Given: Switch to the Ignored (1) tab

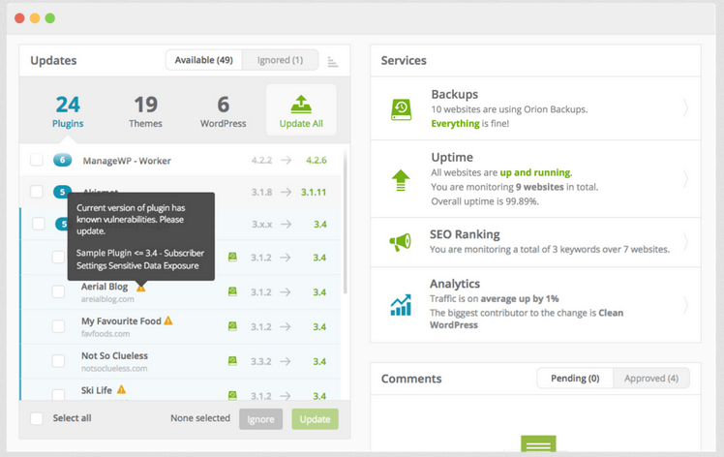Looking at the screenshot, I should (x=280, y=60).
